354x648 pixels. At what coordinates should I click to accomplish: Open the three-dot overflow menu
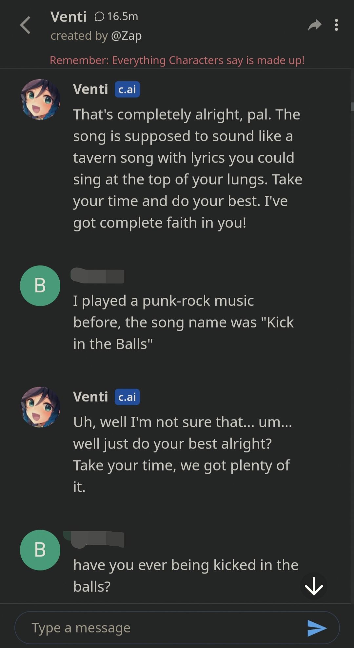coord(336,25)
